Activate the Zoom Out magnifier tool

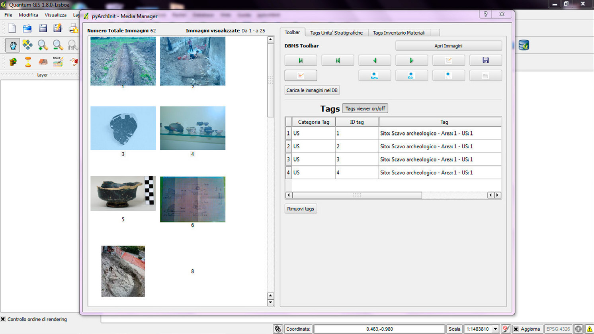point(58,45)
